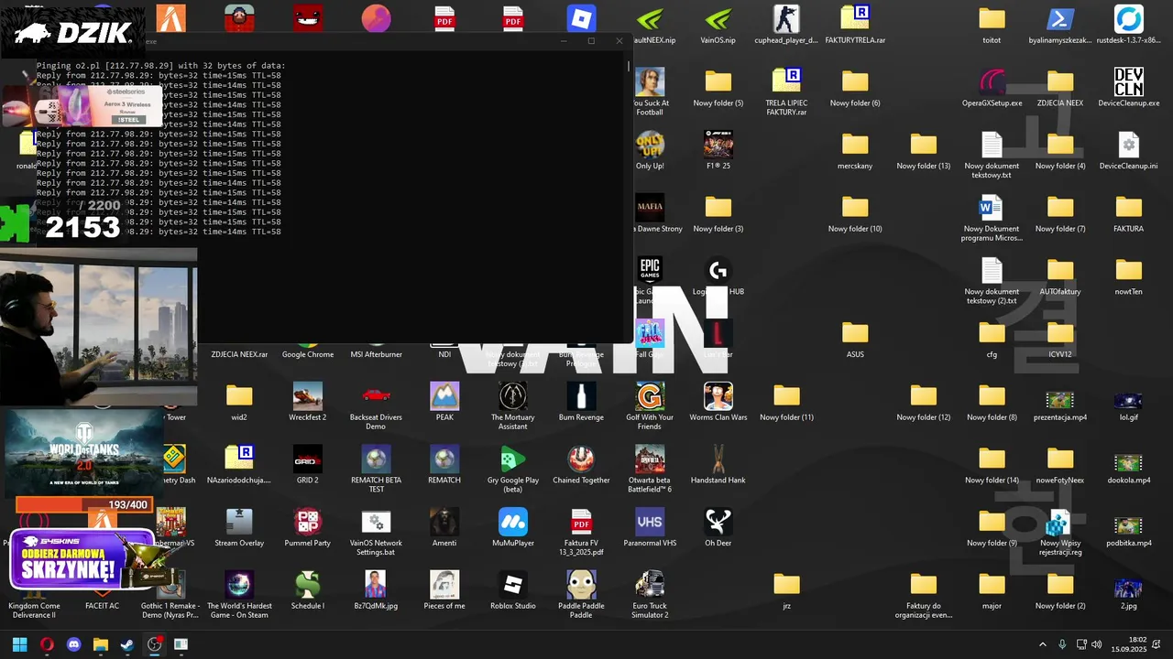The width and height of the screenshot is (1173, 659).
Task: Open the Windows Start menu
Action: [x=19, y=644]
